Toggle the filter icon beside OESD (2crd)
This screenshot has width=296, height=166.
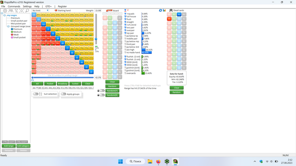[125, 62]
